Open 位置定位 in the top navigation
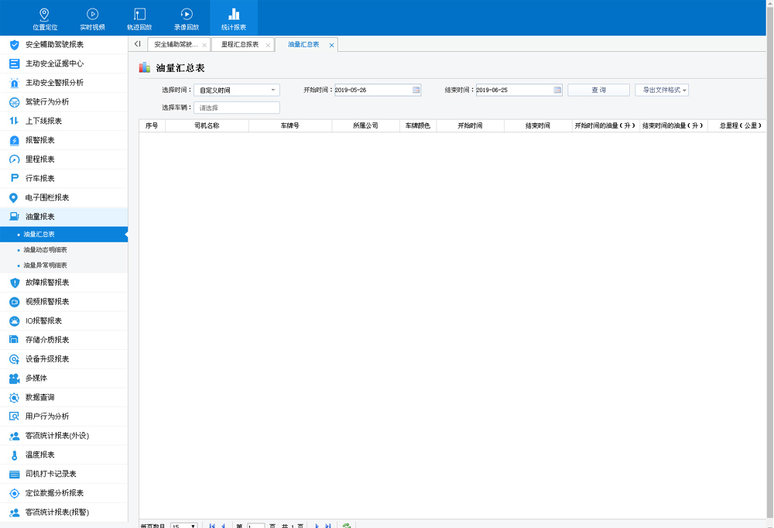Screen dimensions: 774x528 pos(45,18)
